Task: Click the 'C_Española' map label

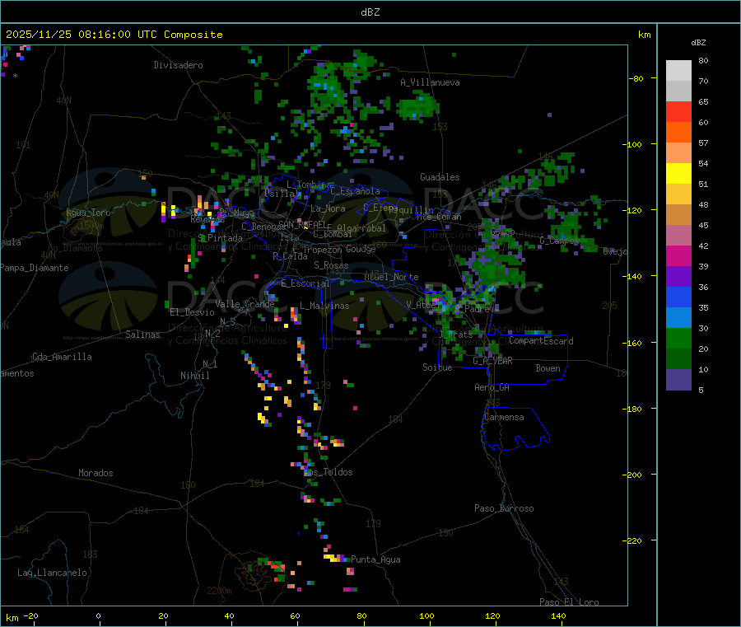Action: pos(355,191)
